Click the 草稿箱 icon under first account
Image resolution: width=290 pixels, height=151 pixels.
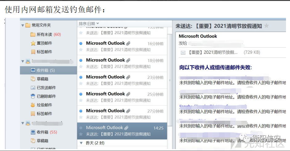tap(33, 79)
